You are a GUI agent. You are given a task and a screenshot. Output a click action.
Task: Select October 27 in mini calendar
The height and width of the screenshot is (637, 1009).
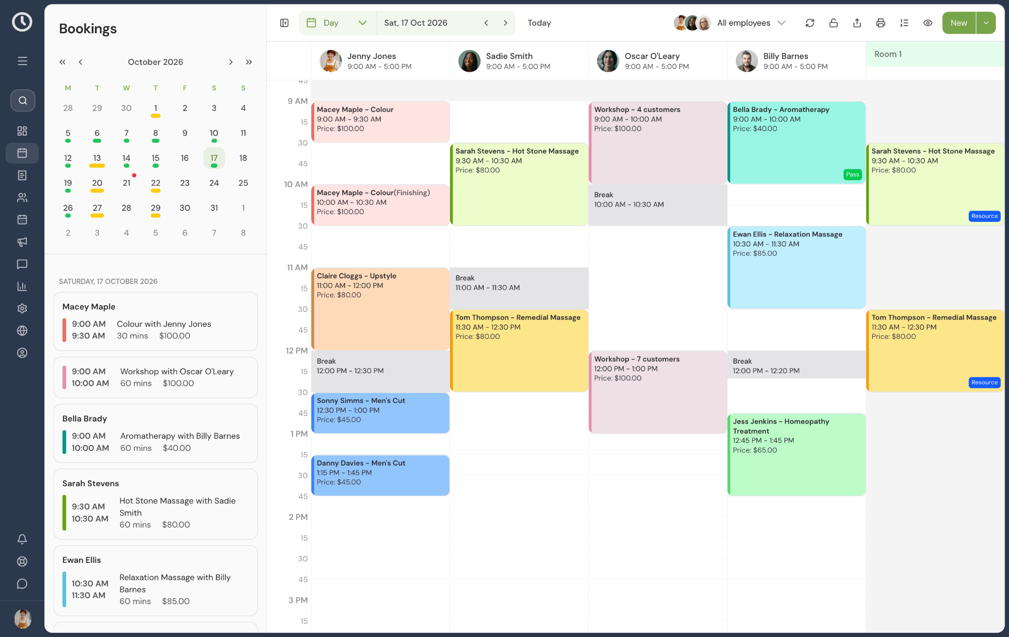coord(97,208)
